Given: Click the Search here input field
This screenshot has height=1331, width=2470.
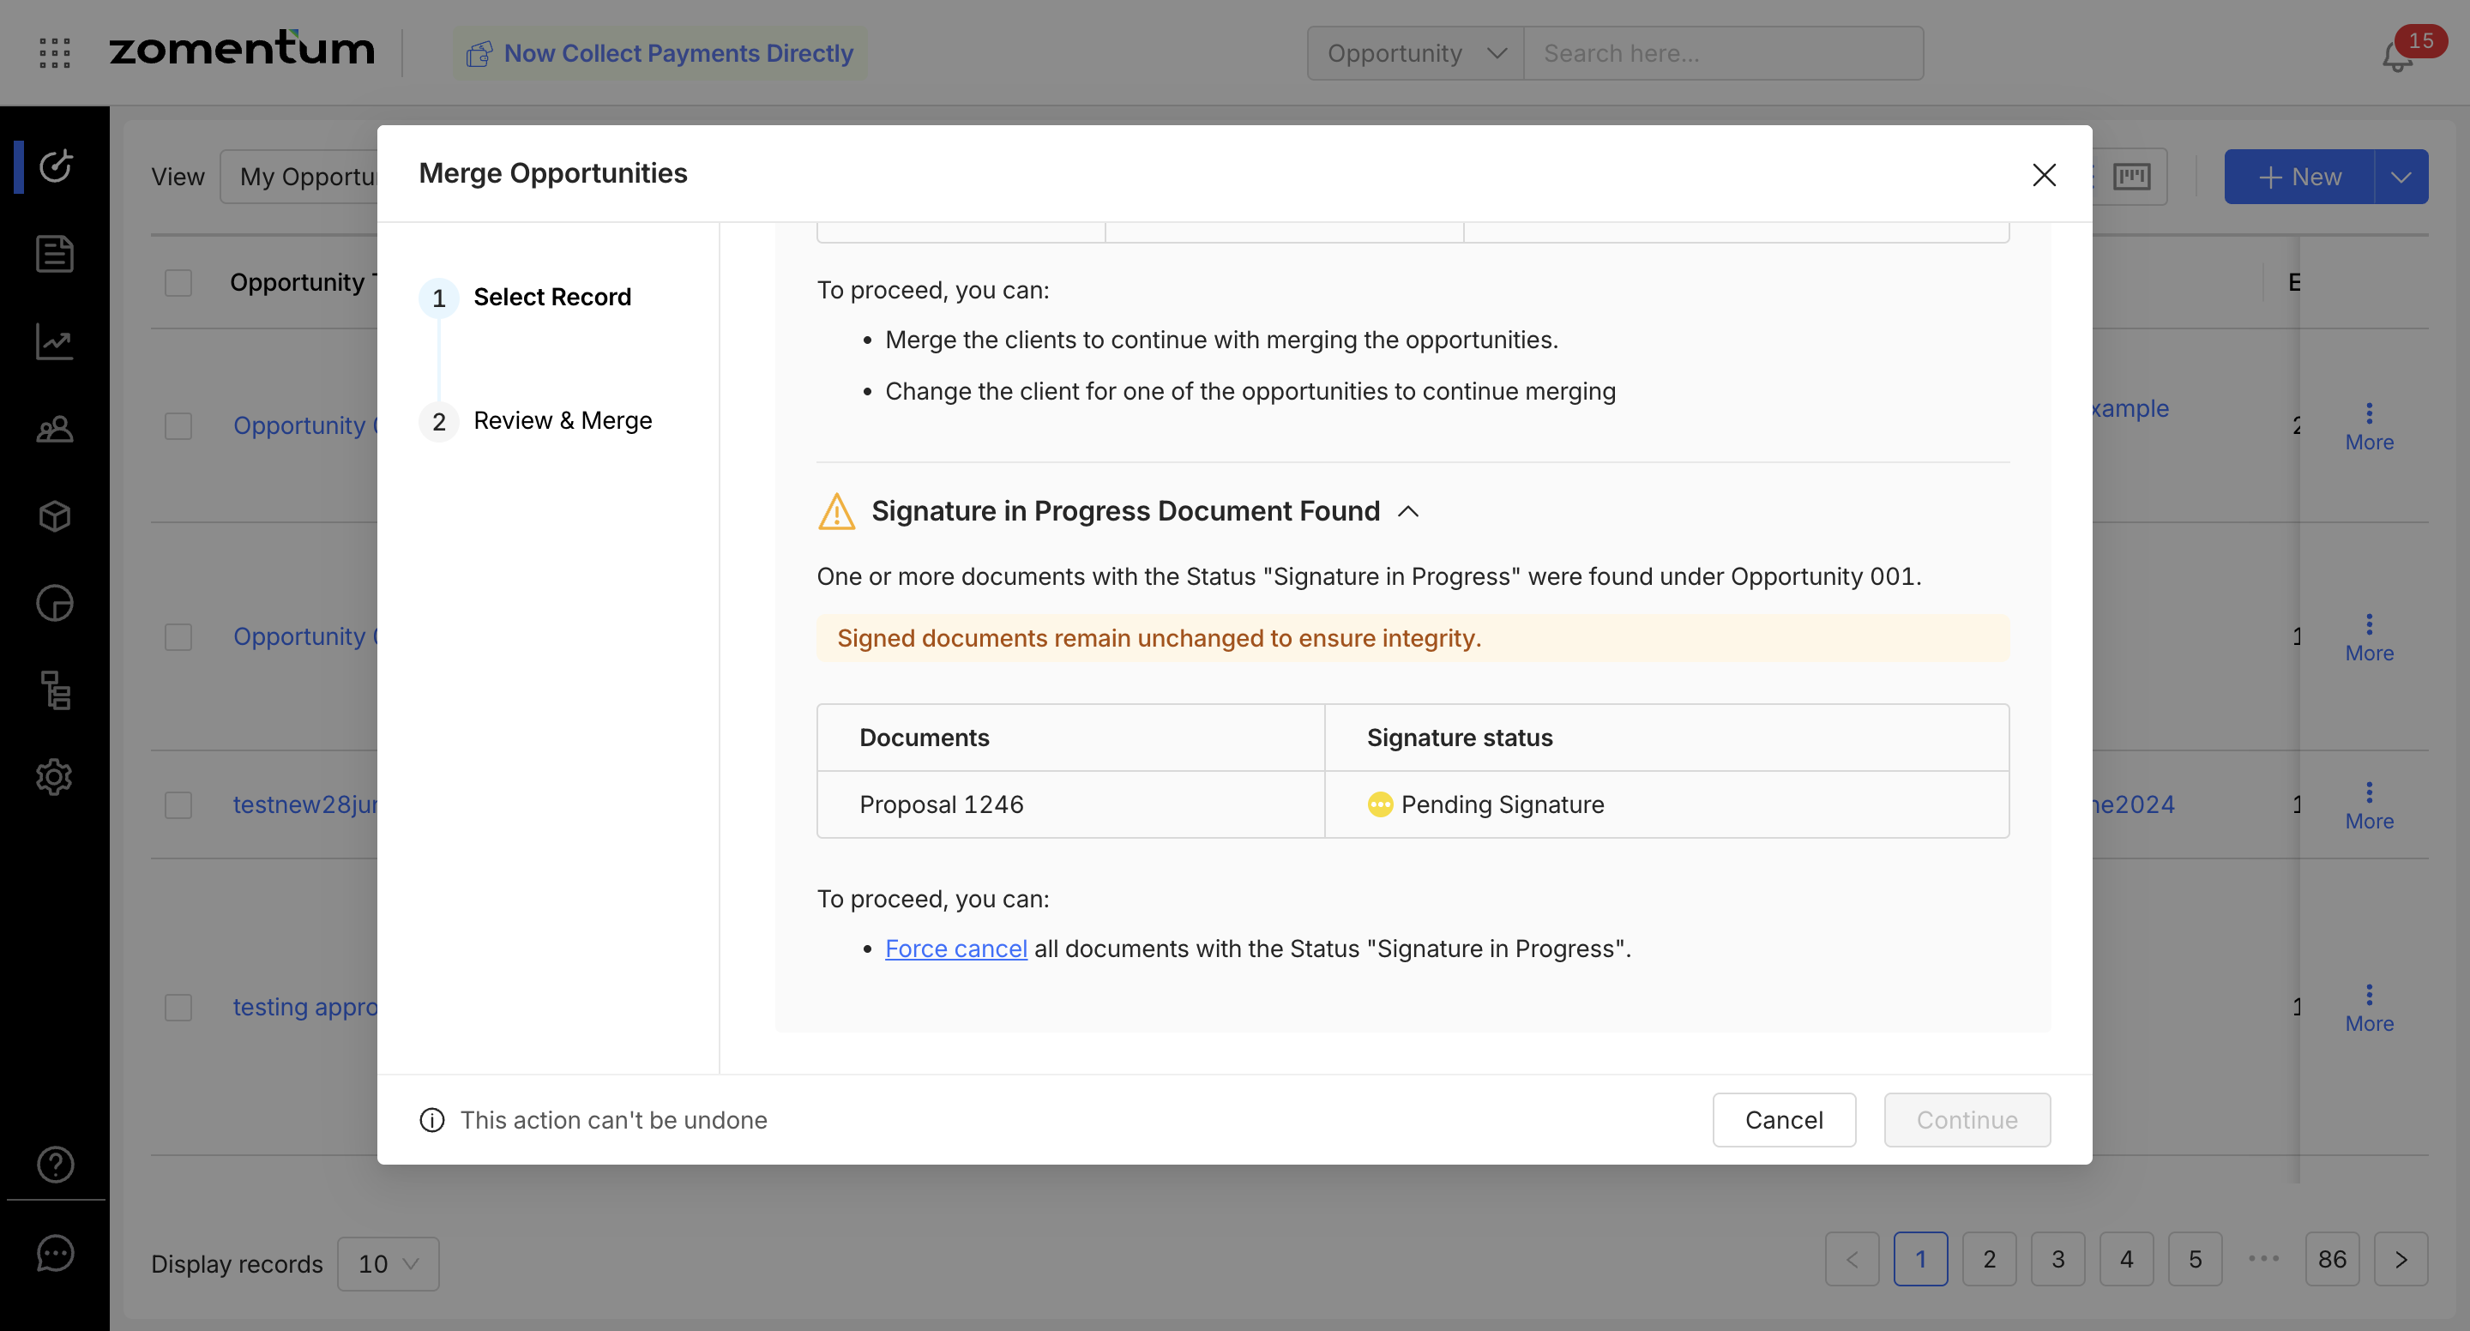Looking at the screenshot, I should click(x=1721, y=52).
